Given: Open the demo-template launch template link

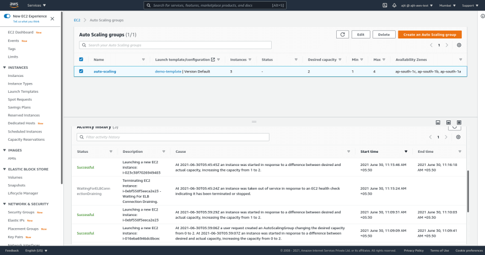Looking at the screenshot, I should [x=168, y=71].
